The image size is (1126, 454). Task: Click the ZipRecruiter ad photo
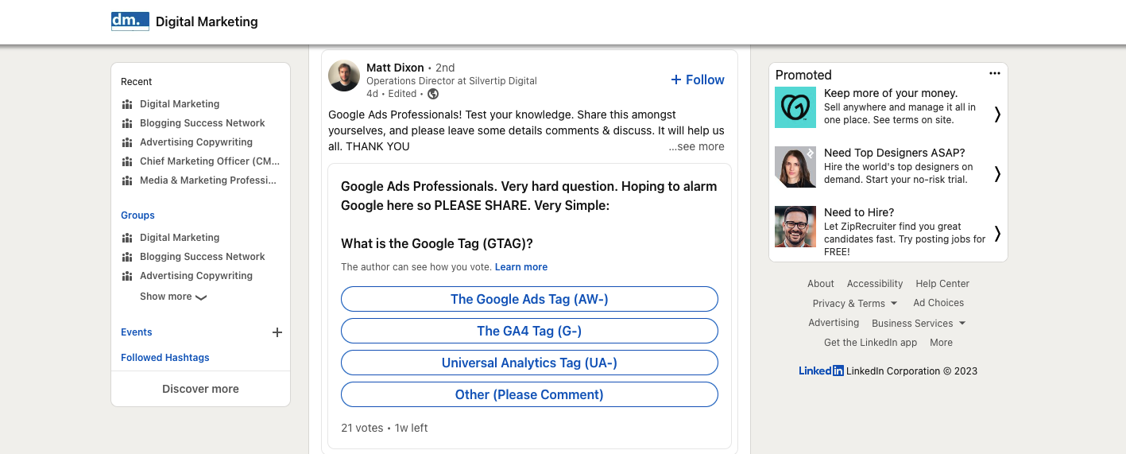point(795,227)
